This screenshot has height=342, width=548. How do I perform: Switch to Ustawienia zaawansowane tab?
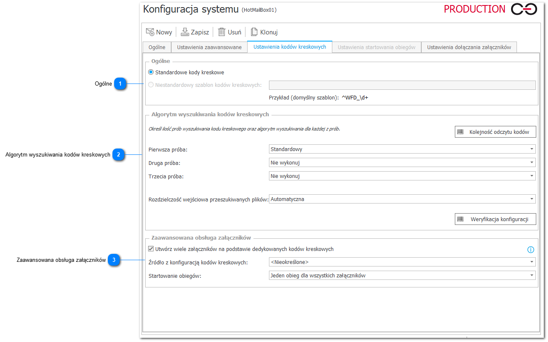click(209, 47)
